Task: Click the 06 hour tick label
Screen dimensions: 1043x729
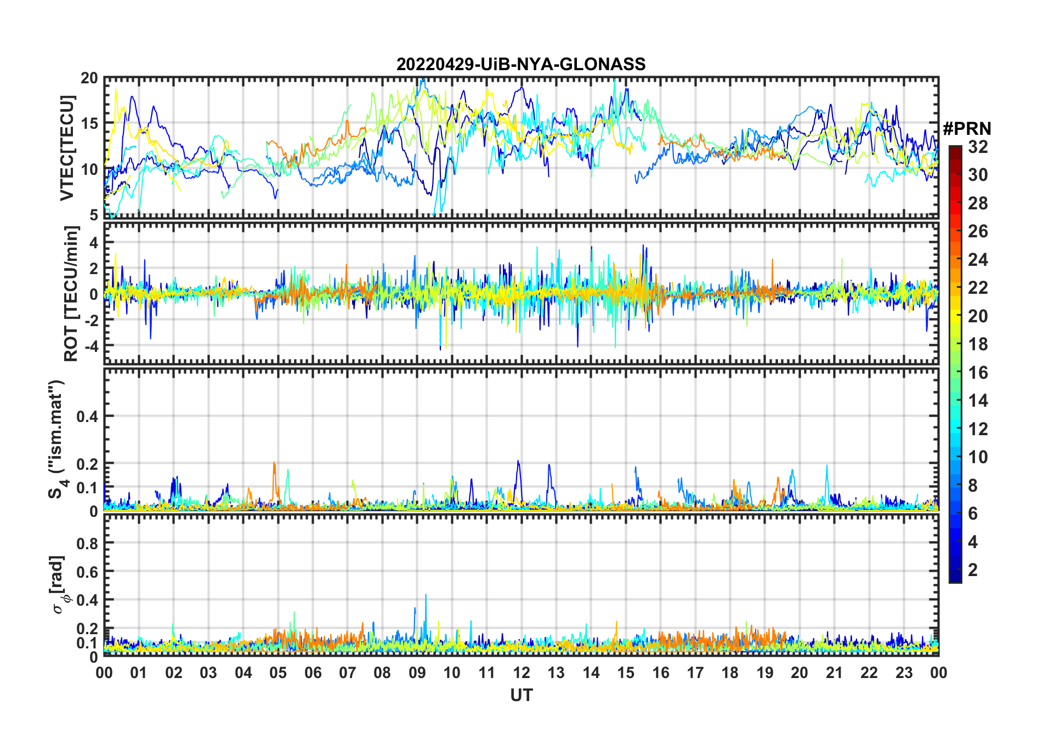Action: (x=313, y=673)
